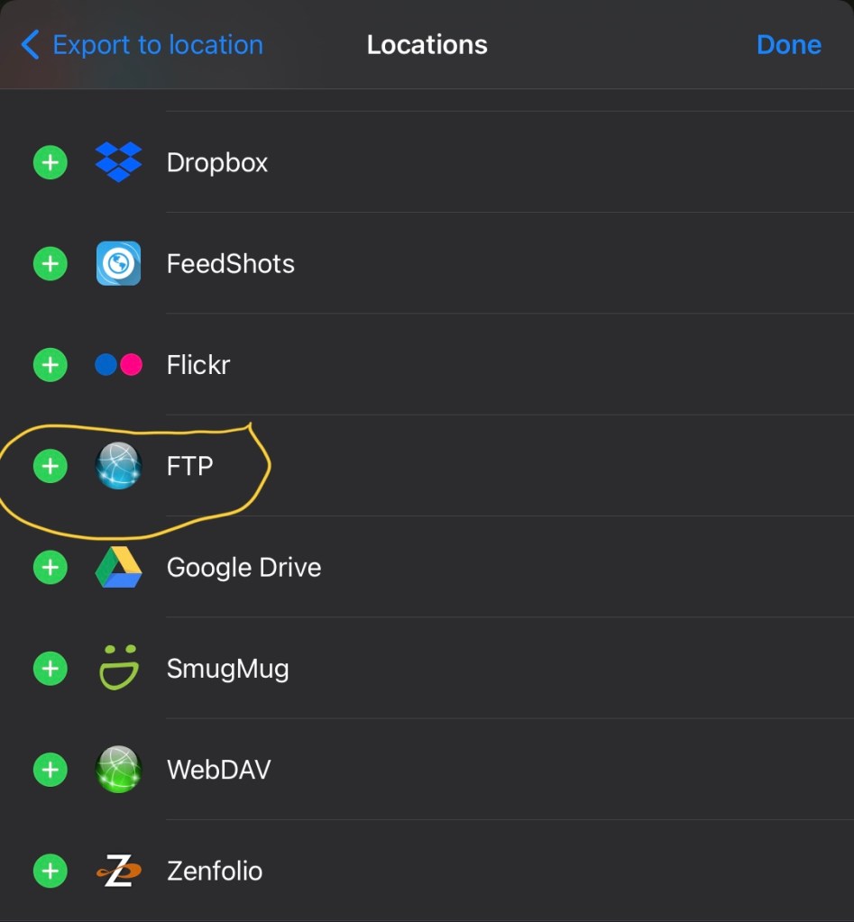This screenshot has height=922, width=854.
Task: Tap the green WebDAV globe icon
Action: point(118,770)
